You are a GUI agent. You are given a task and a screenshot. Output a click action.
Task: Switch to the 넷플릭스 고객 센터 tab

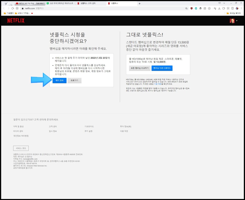tap(91, 4)
